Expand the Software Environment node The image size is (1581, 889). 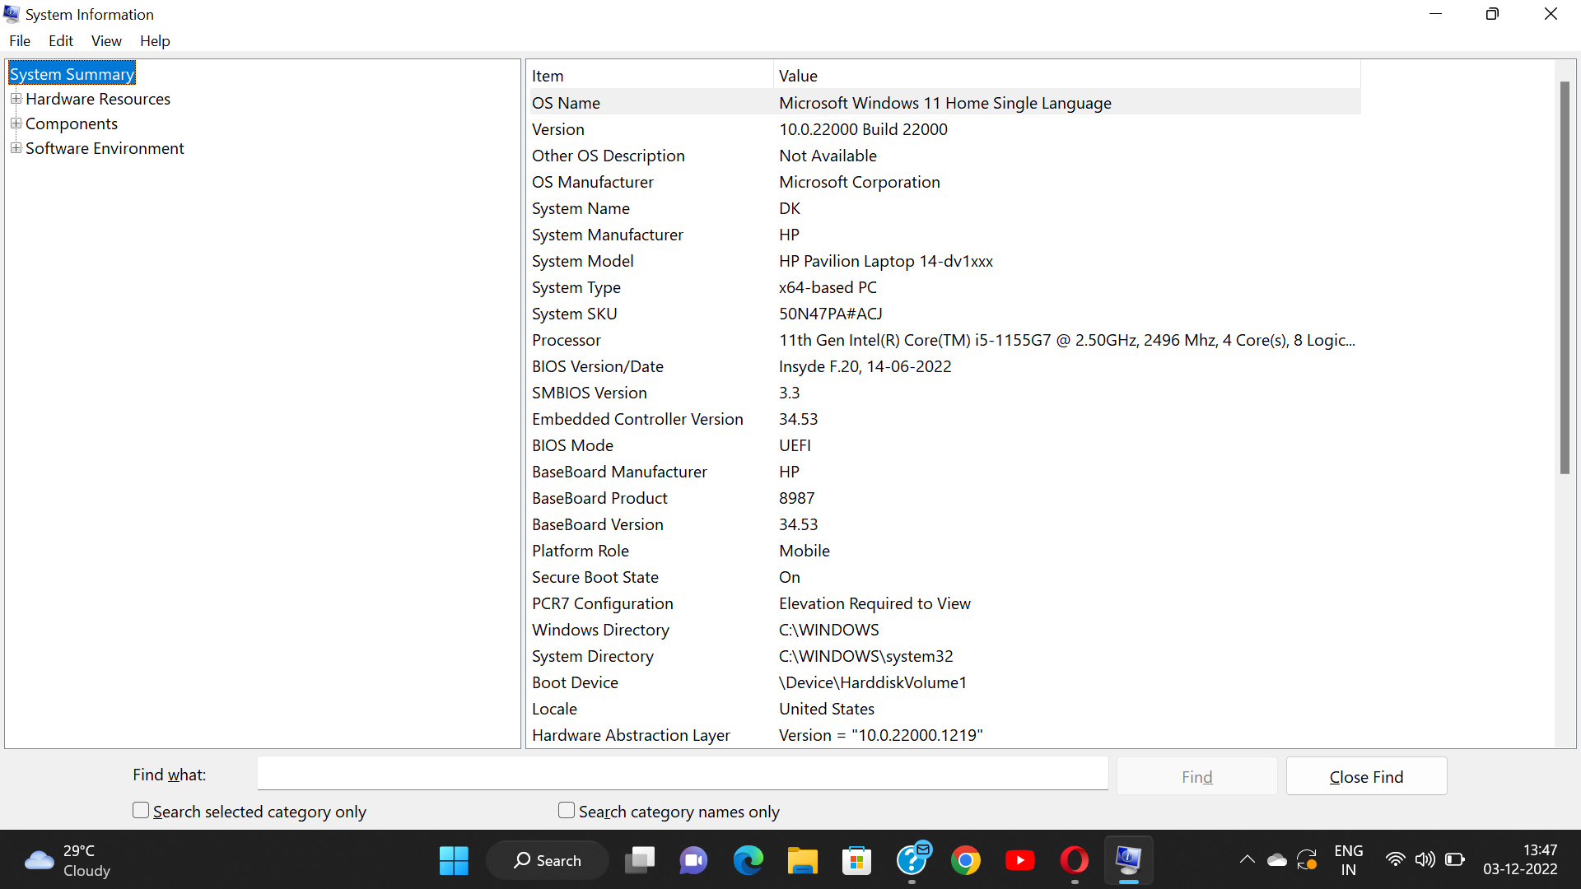[16, 147]
